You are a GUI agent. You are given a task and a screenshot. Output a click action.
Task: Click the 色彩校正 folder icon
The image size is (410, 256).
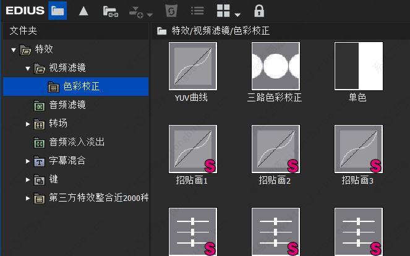pyautogui.click(x=53, y=87)
